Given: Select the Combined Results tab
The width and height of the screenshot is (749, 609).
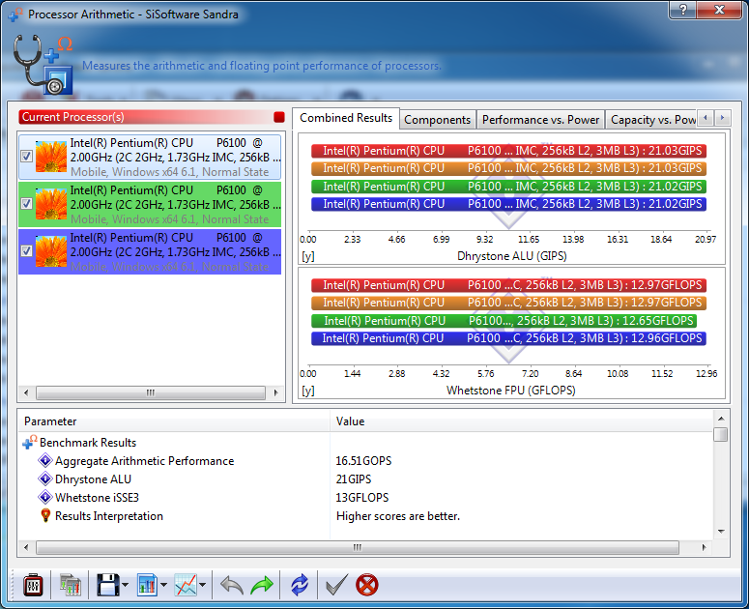Looking at the screenshot, I should click(x=346, y=118).
